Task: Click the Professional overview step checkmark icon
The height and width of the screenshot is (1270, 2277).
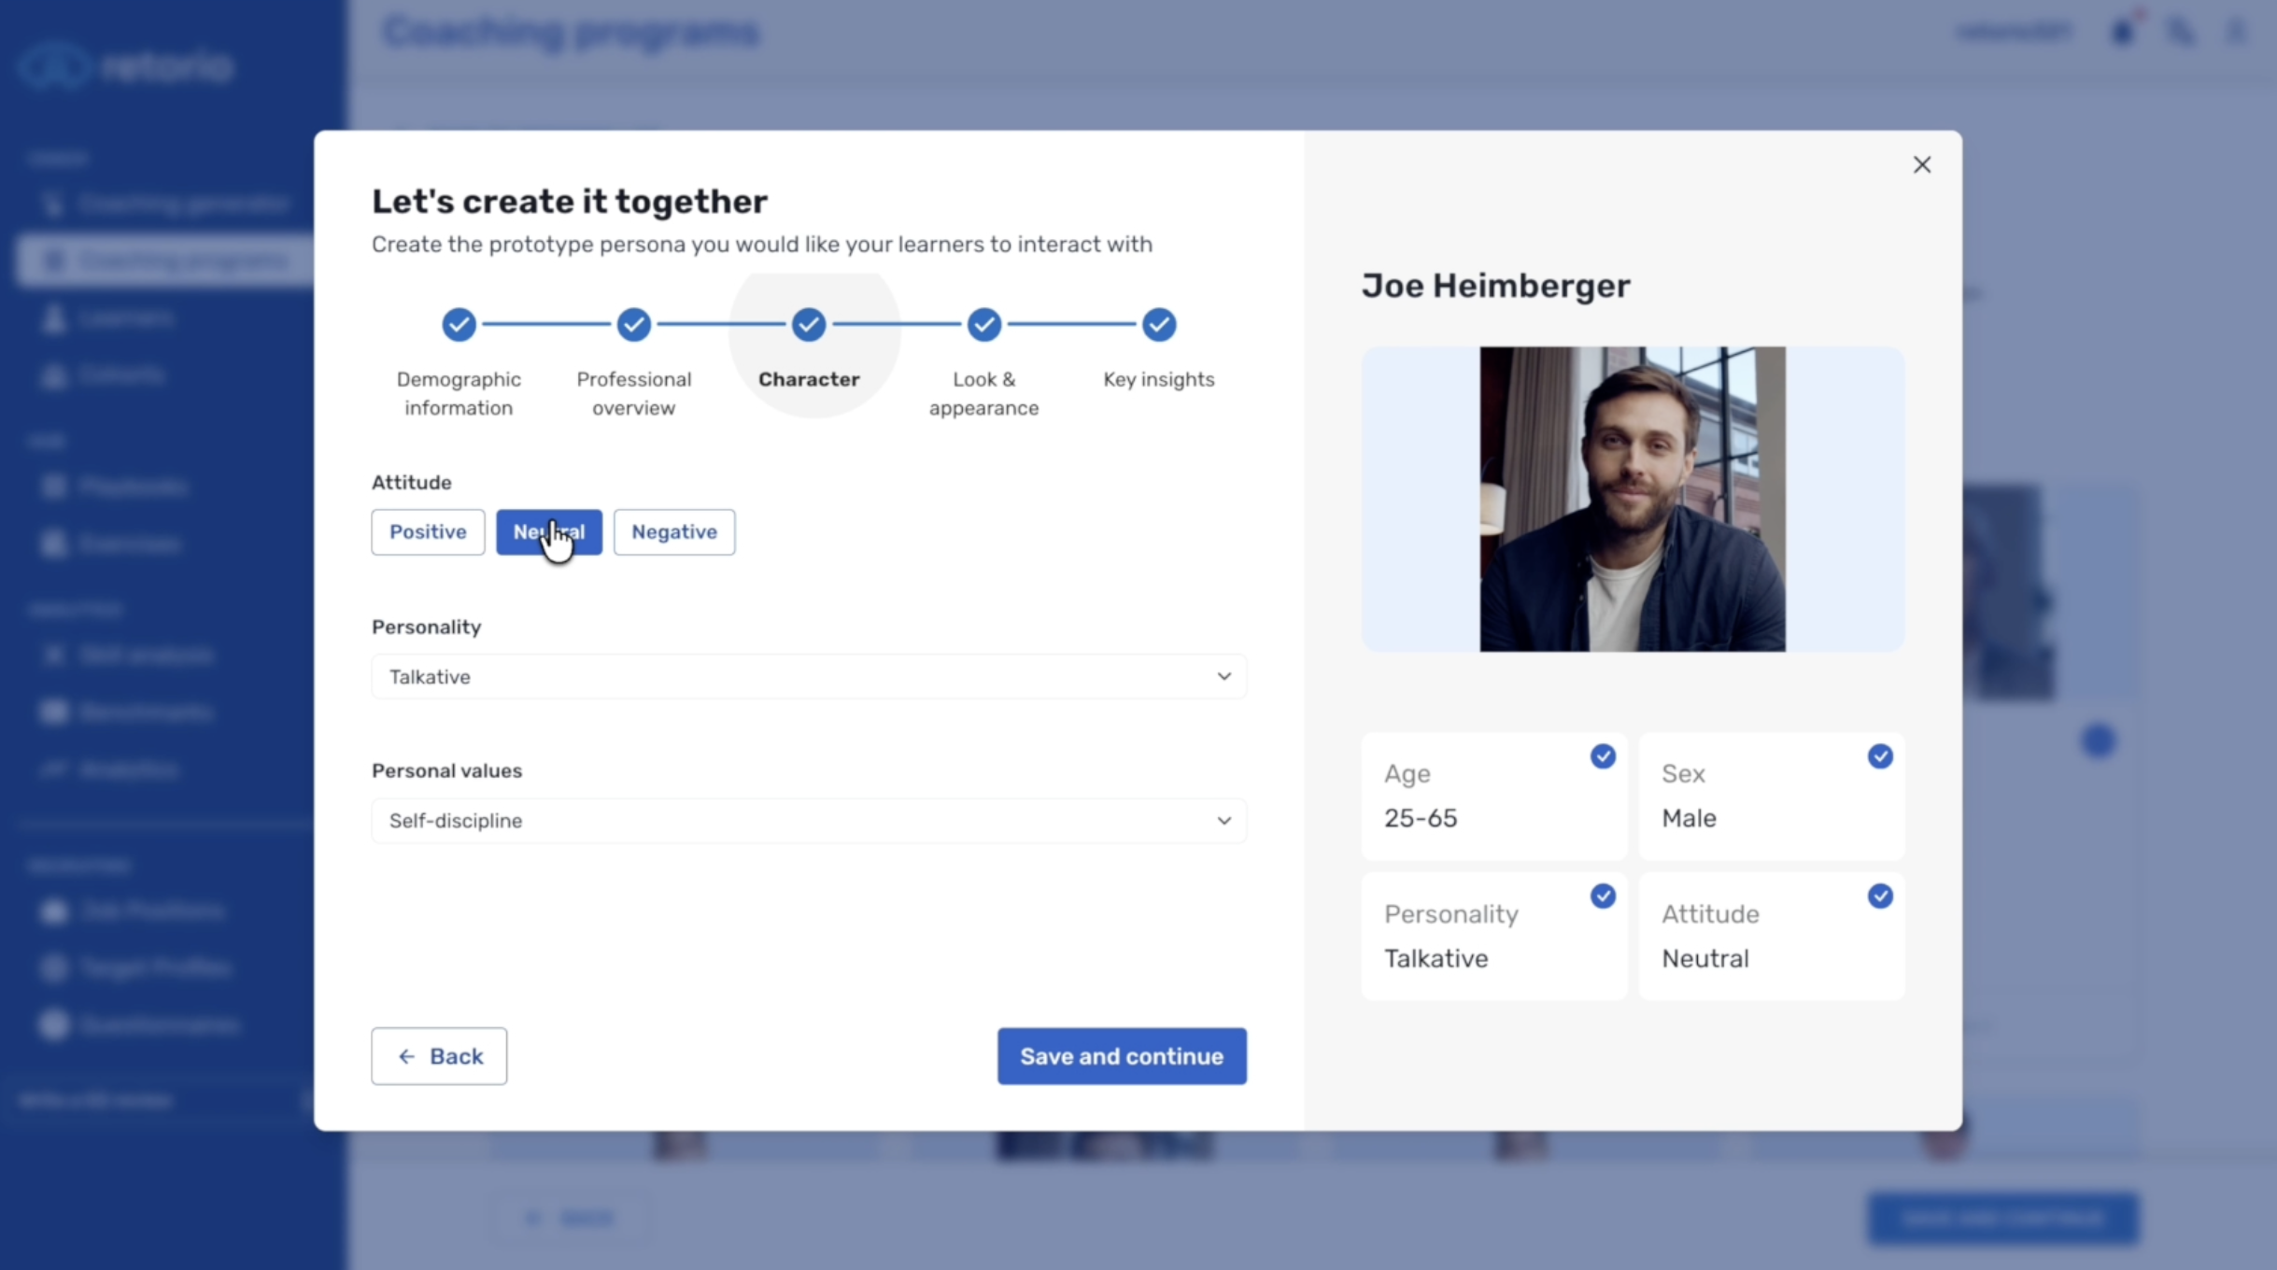Action: [x=632, y=324]
